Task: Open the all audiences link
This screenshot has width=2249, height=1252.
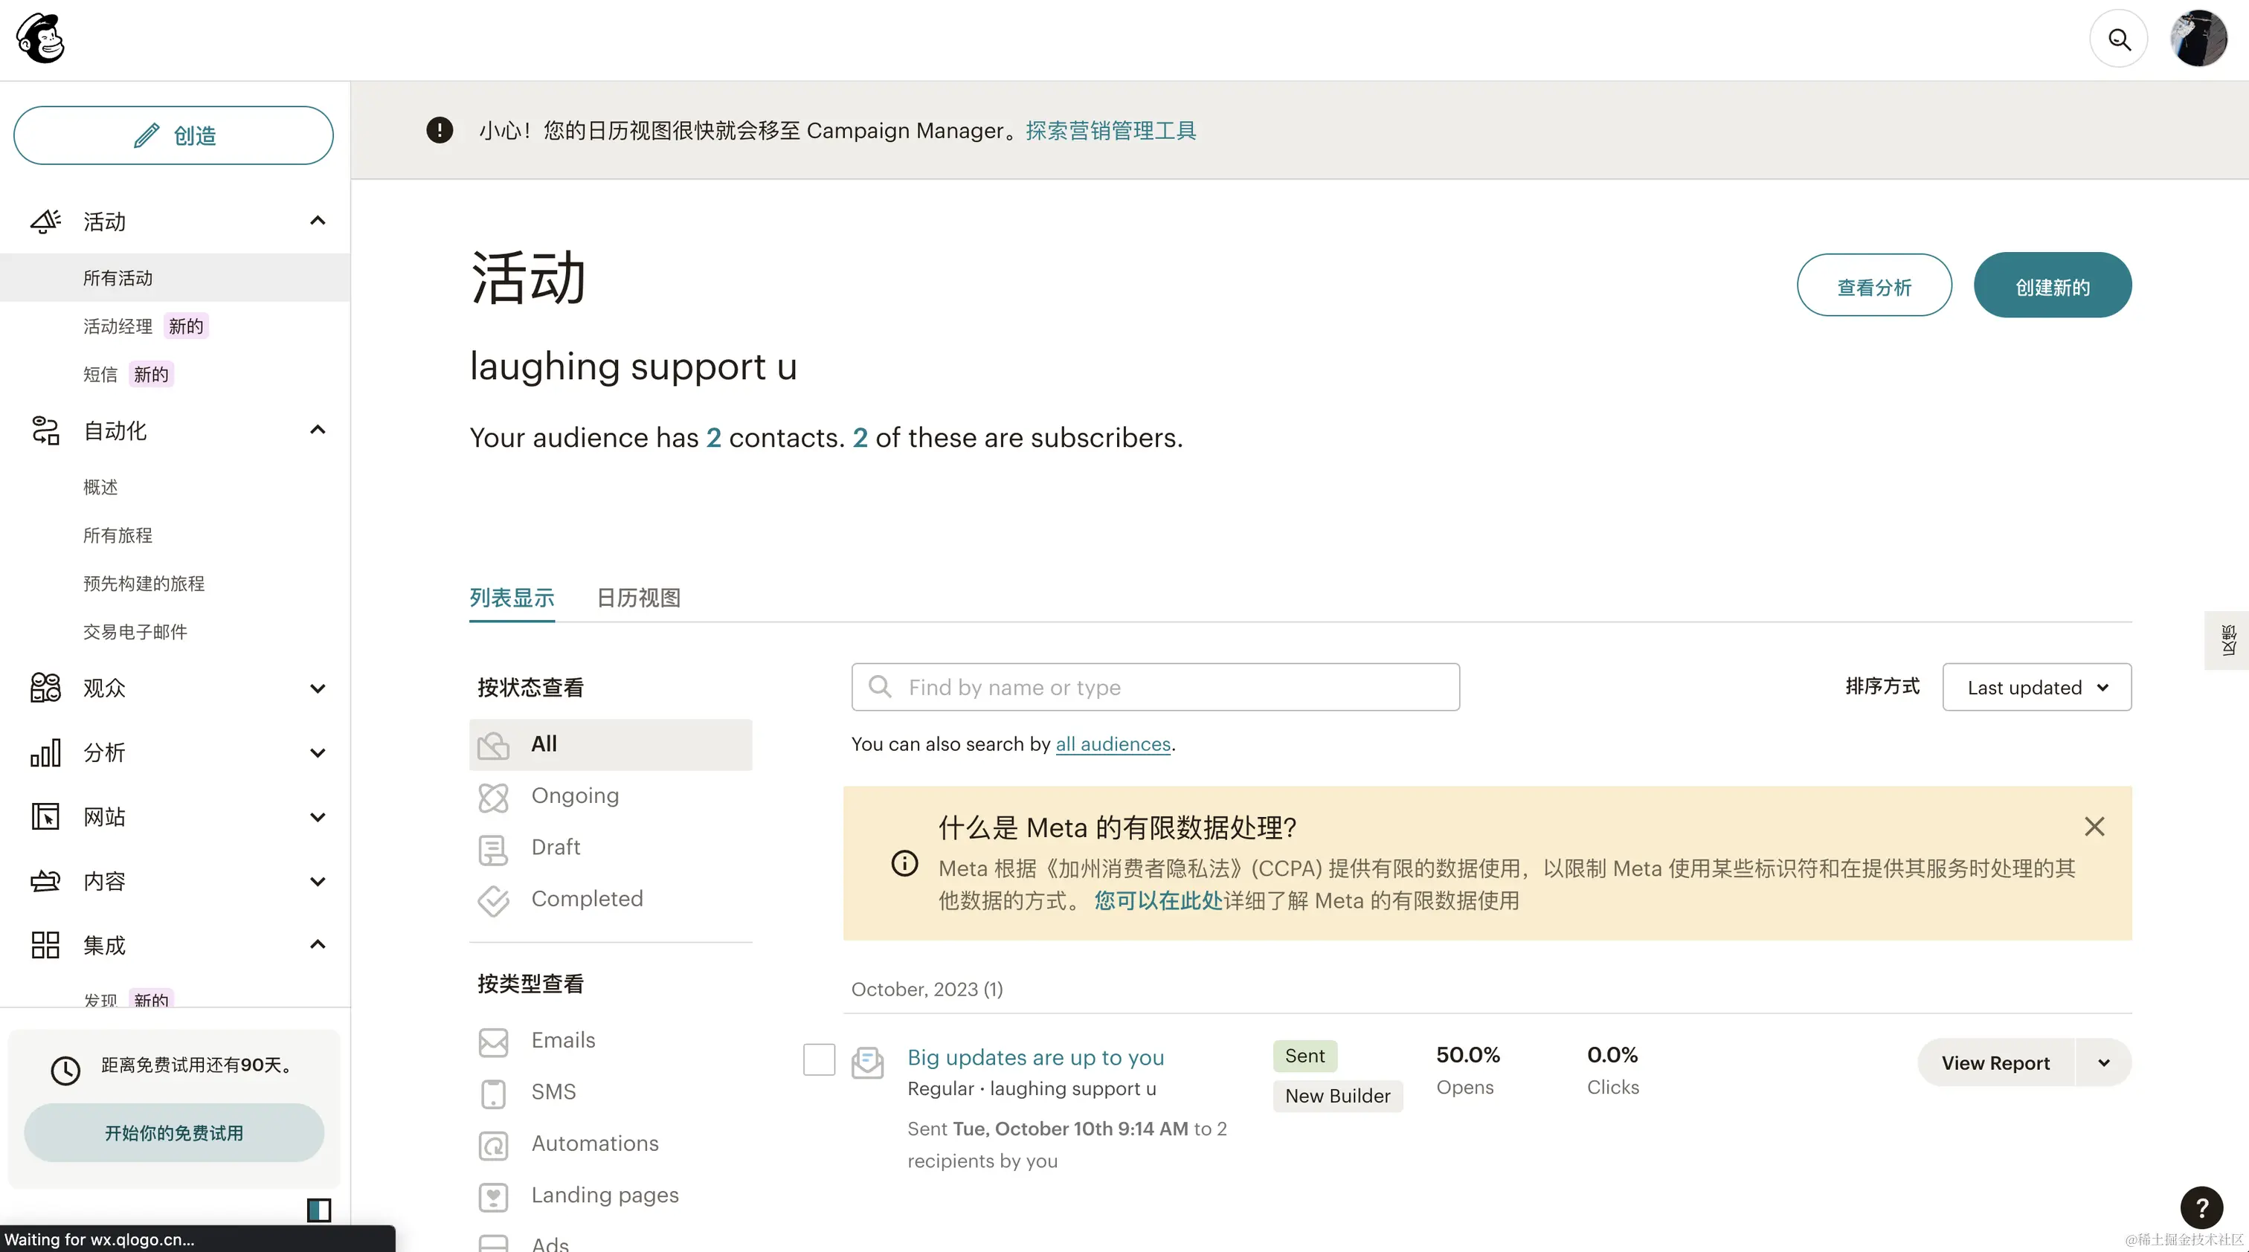Action: tap(1113, 744)
